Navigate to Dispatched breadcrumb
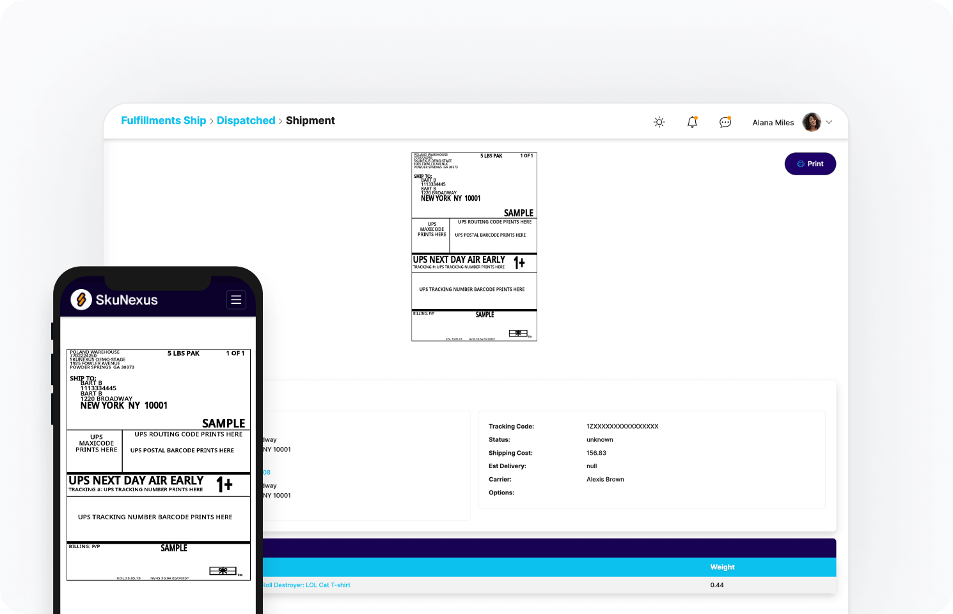Viewport: 953px width, 614px height. pyautogui.click(x=246, y=120)
